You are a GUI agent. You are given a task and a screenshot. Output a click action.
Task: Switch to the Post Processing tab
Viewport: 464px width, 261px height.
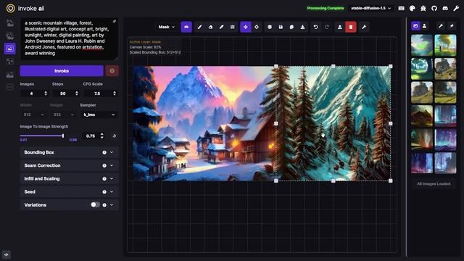click(9, 75)
